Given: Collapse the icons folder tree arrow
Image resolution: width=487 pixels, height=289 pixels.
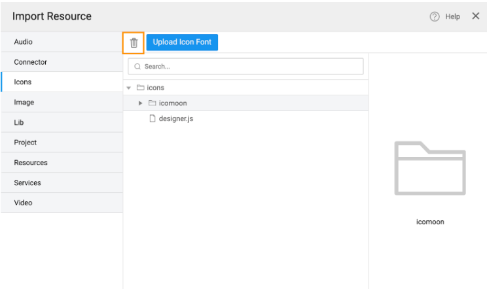Looking at the screenshot, I should pos(129,88).
